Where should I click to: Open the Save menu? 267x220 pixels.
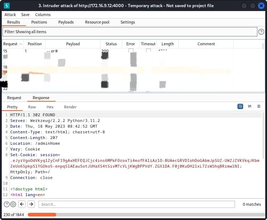[x=25, y=15]
